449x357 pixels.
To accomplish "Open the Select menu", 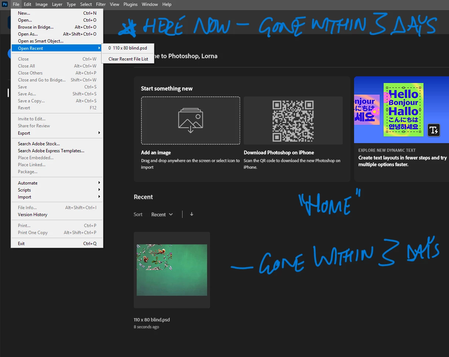I will [x=86, y=4].
